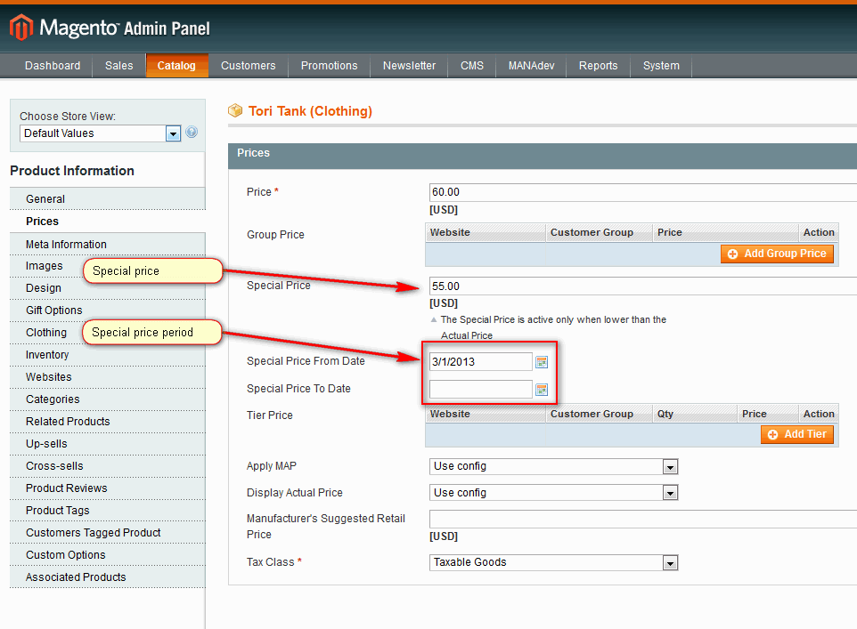Open the MANAdev menu
857x629 pixels.
click(531, 66)
